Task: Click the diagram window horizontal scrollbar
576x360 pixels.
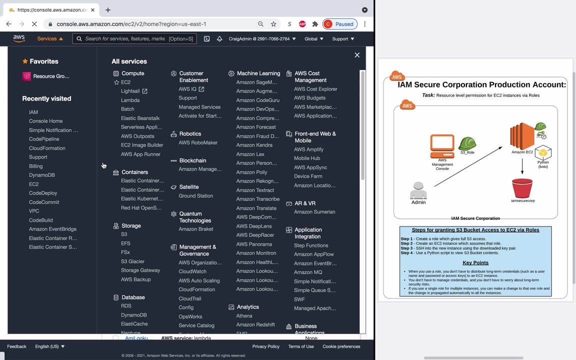Action: point(473,358)
